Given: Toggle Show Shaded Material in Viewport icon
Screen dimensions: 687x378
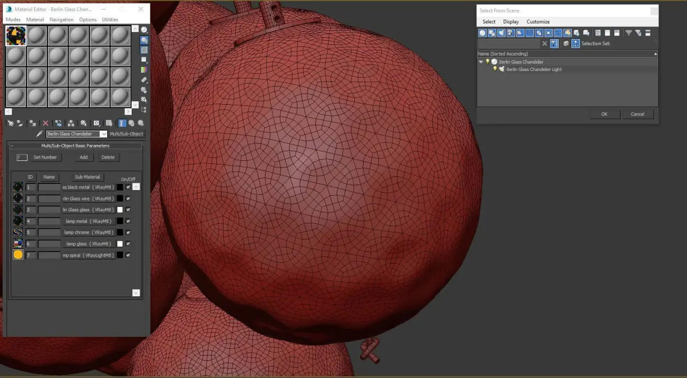Looking at the screenshot, I should coord(109,123).
